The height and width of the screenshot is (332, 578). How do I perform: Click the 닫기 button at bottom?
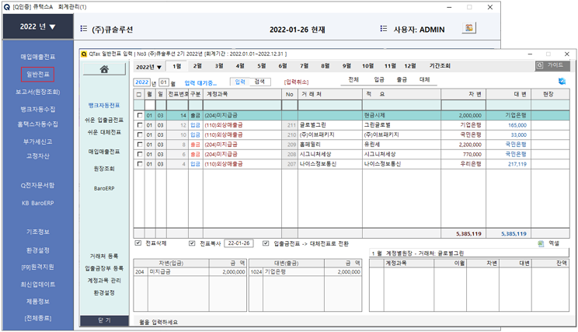104,320
